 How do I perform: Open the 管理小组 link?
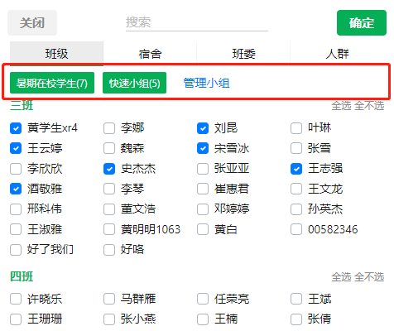(x=207, y=83)
